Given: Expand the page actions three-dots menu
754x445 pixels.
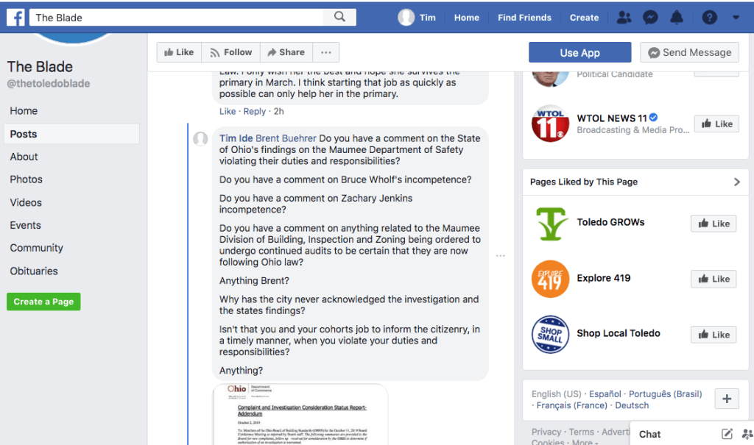Looking at the screenshot, I should (325, 52).
